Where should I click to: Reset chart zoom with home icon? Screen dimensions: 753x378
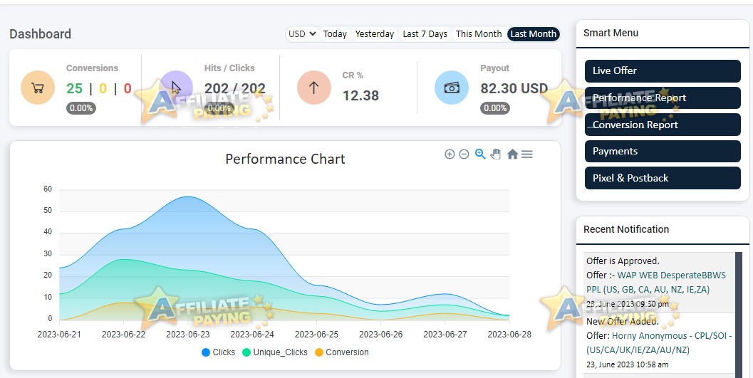pos(512,154)
